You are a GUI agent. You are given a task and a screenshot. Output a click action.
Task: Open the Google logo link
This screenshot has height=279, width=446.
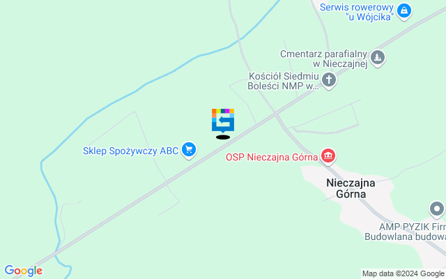point(23,271)
